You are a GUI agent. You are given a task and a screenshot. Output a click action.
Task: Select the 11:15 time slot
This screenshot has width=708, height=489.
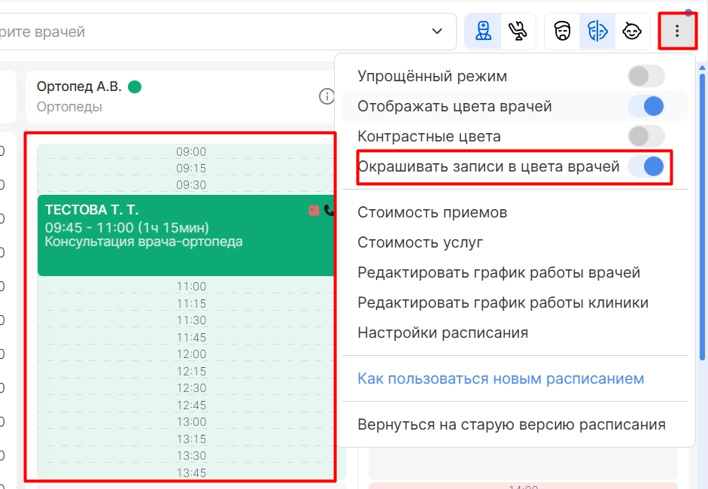tap(191, 303)
